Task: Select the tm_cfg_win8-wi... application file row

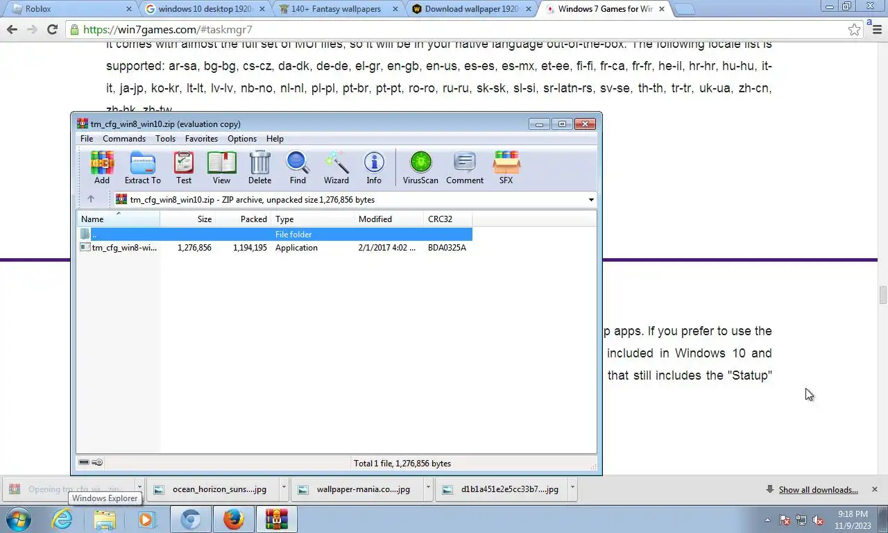Action: [275, 248]
